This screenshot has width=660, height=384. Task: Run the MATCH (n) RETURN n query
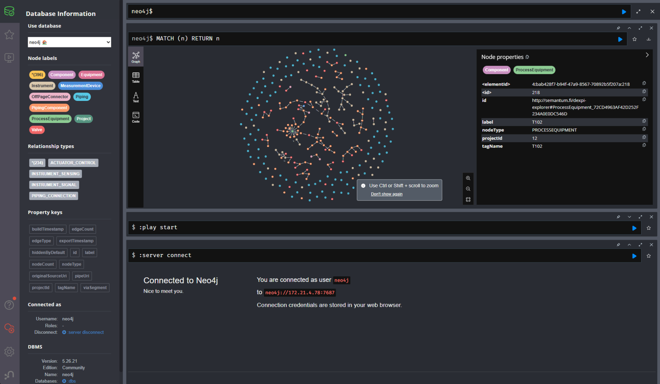tap(620, 39)
